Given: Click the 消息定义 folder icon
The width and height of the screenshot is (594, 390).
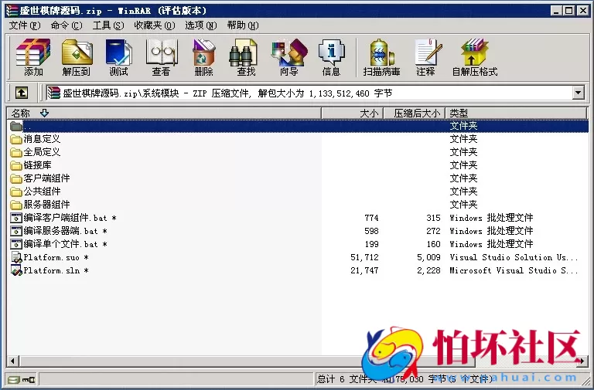Looking at the screenshot, I should coord(16,139).
